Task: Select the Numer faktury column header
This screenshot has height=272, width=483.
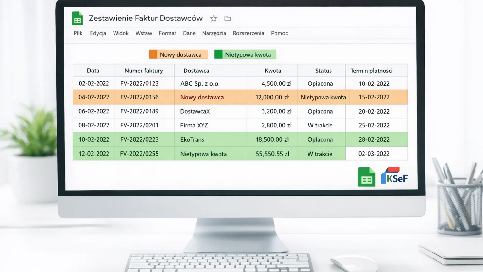Action: tap(144, 71)
